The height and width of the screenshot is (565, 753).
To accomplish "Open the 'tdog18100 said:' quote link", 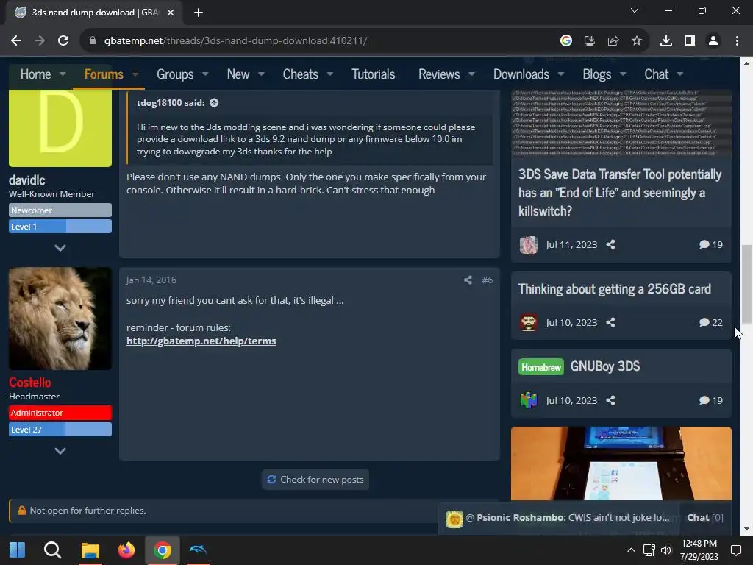I will tap(171, 102).
